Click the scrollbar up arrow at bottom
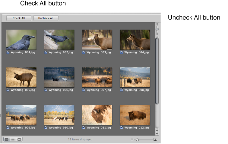Viewport: 228px width, 144px height. (x=157, y=130)
